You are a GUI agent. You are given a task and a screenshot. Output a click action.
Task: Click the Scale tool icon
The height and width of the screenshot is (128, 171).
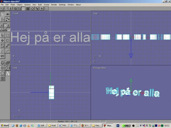coord(3,46)
